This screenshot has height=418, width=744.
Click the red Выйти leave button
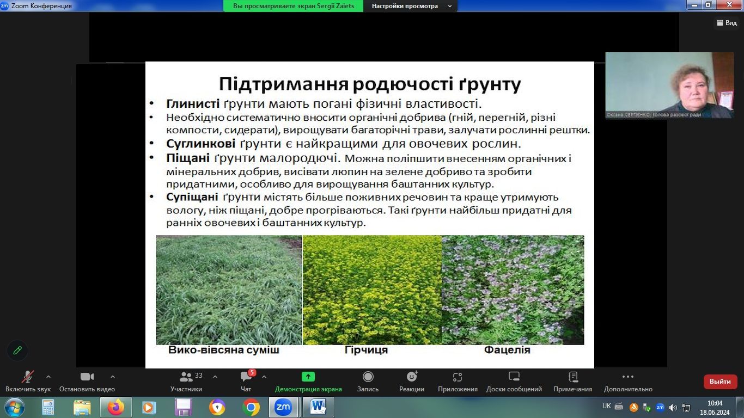[720, 382]
